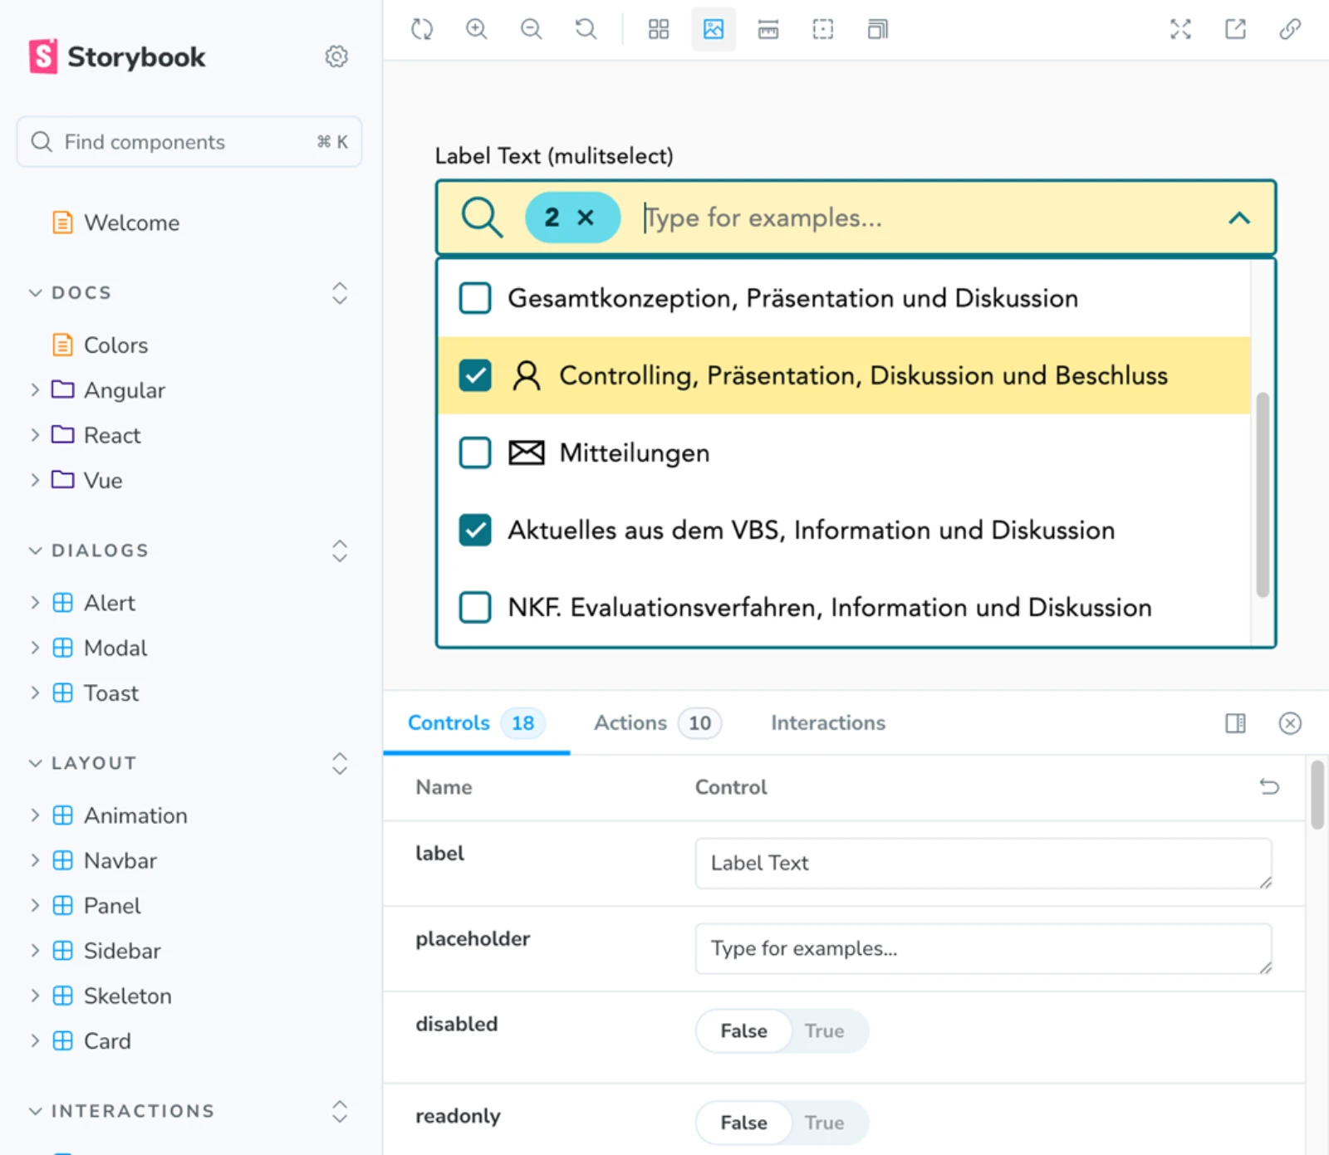The height and width of the screenshot is (1155, 1329).
Task: Open the Interactions tab
Action: coord(827,723)
